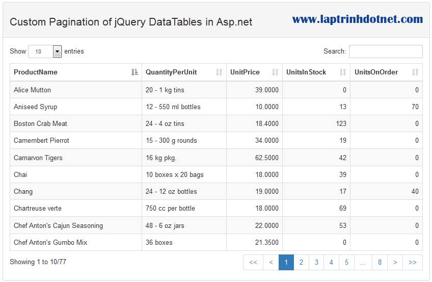Screen dimensions: 432x282
Task: Go to next page with > button
Action: click(395, 262)
